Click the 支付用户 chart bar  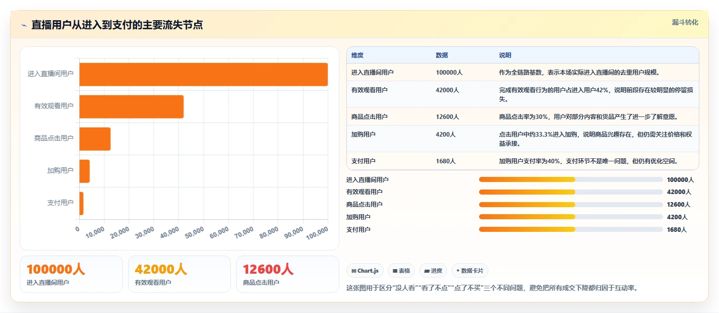82,203
